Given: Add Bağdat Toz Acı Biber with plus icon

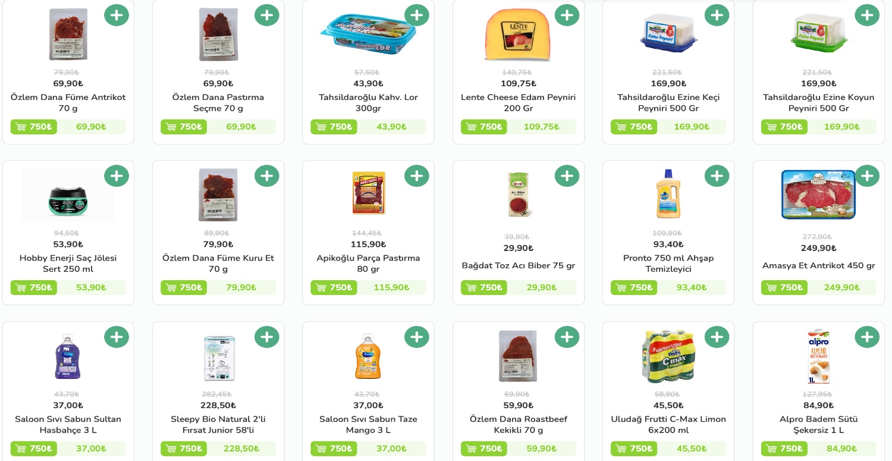Looking at the screenshot, I should tap(567, 176).
